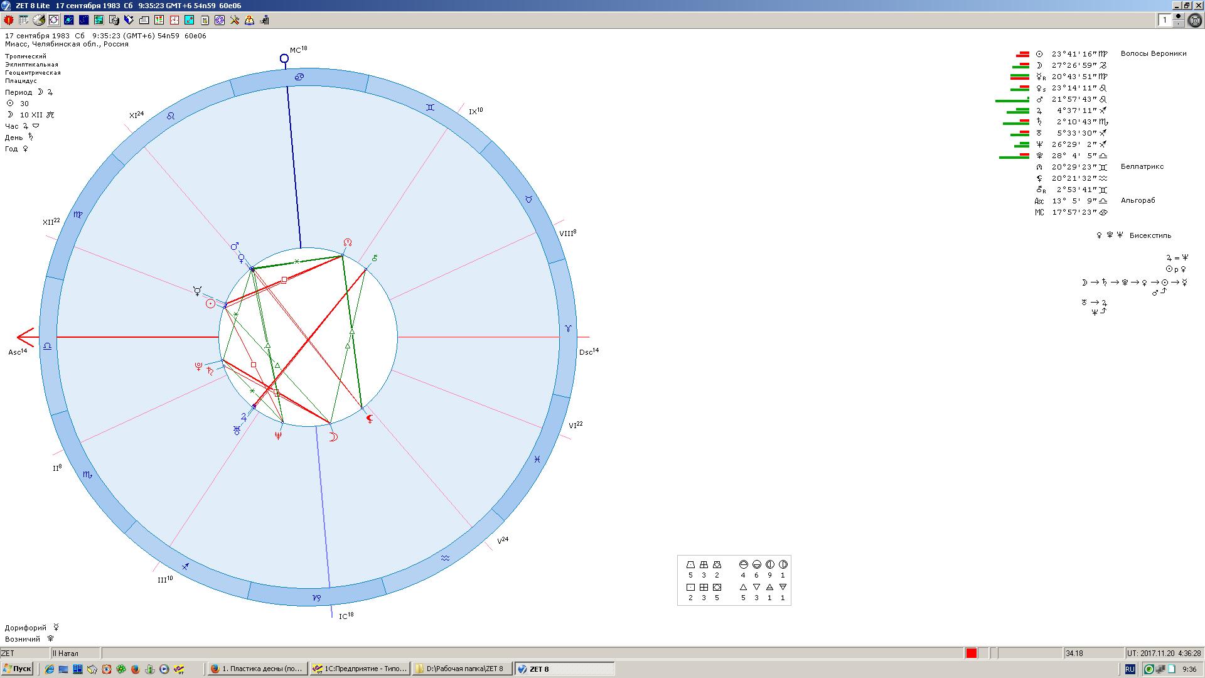
Task: Switch to 1С:Предприятие taskbar window
Action: pos(360,669)
